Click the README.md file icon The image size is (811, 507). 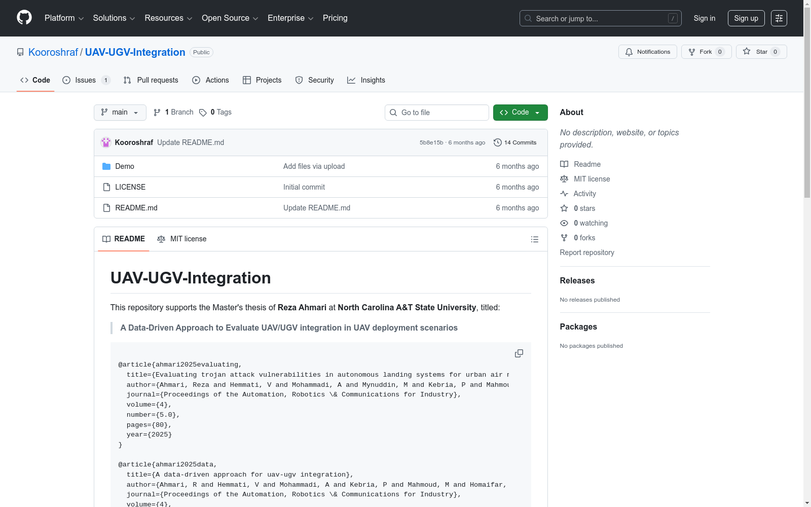106,208
